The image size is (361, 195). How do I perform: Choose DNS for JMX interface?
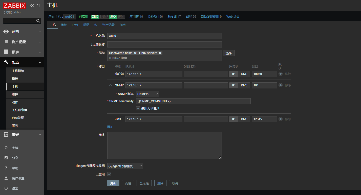click(244, 119)
